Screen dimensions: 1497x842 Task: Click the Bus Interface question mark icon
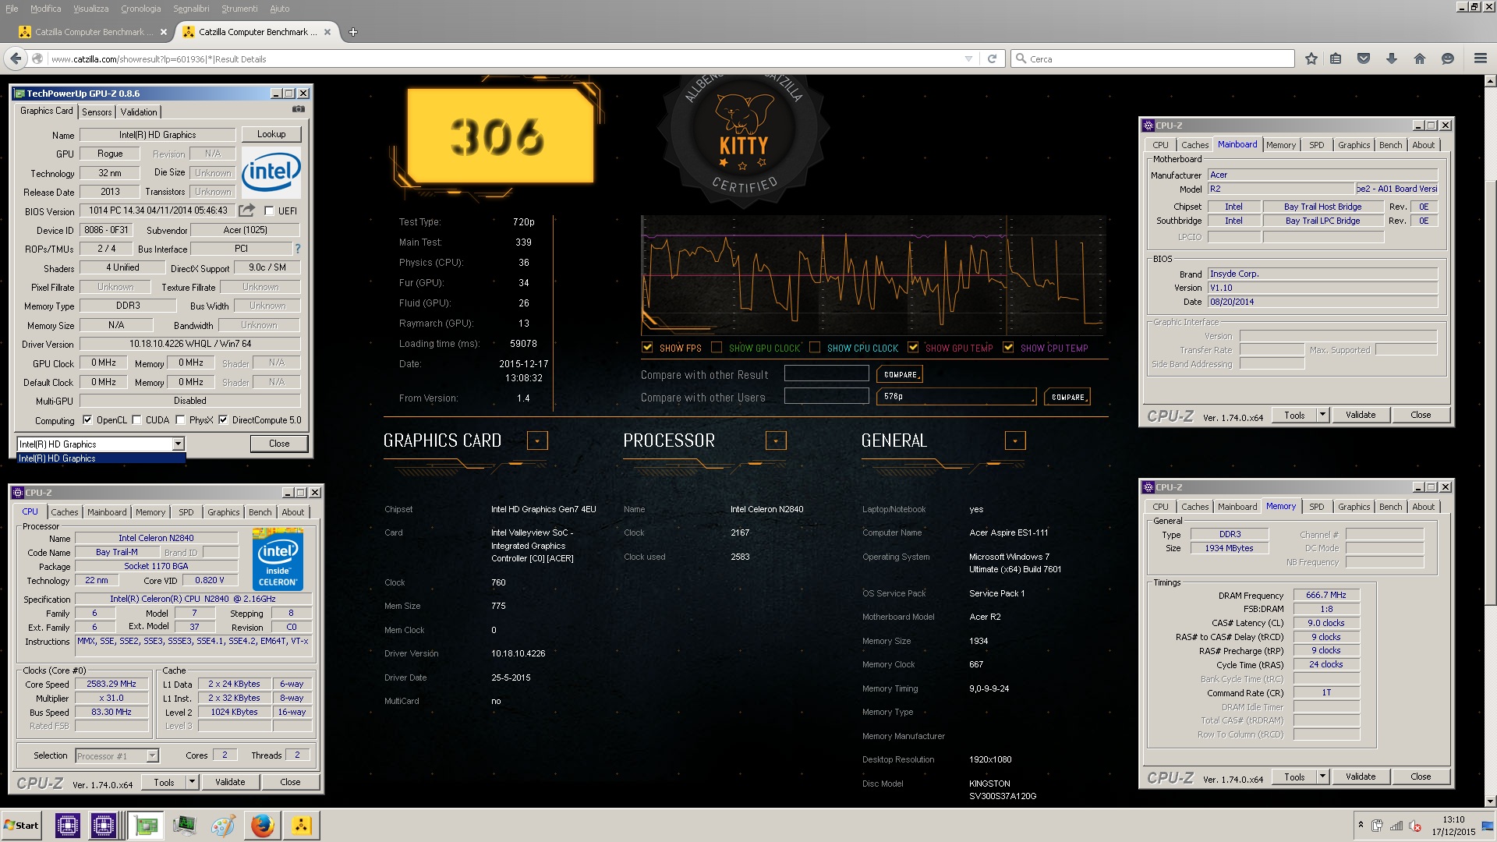[297, 249]
